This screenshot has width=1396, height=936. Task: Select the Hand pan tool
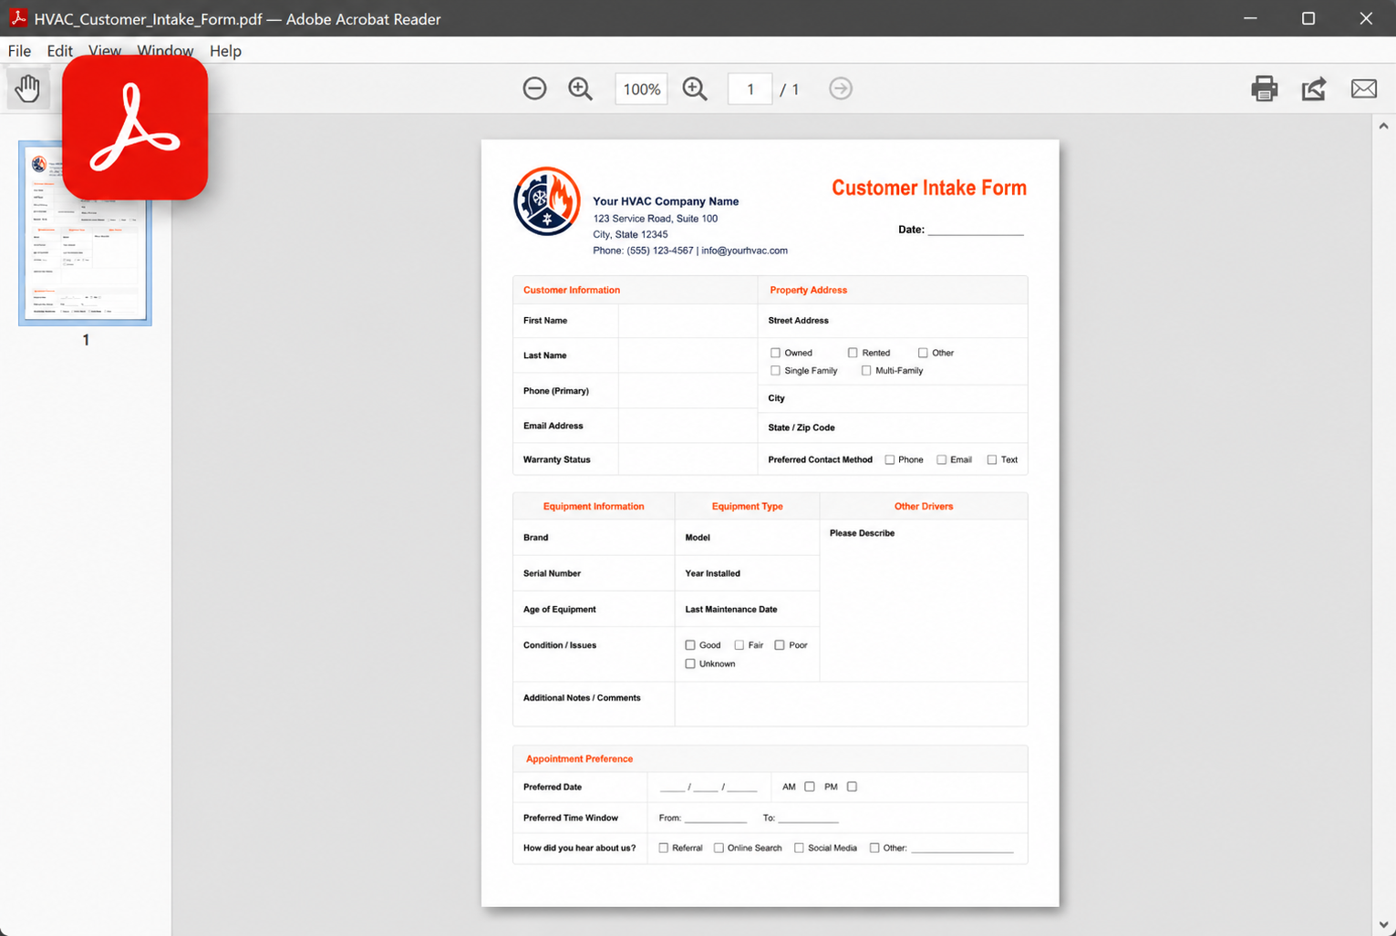pyautogui.click(x=27, y=88)
